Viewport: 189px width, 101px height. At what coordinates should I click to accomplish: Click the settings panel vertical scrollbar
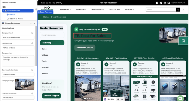pos(36,46)
